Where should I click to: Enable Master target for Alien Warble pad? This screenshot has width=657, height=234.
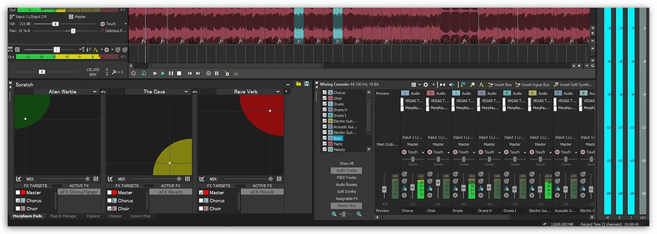coord(18,192)
